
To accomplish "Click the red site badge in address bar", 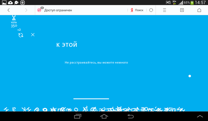I will [40, 10].
